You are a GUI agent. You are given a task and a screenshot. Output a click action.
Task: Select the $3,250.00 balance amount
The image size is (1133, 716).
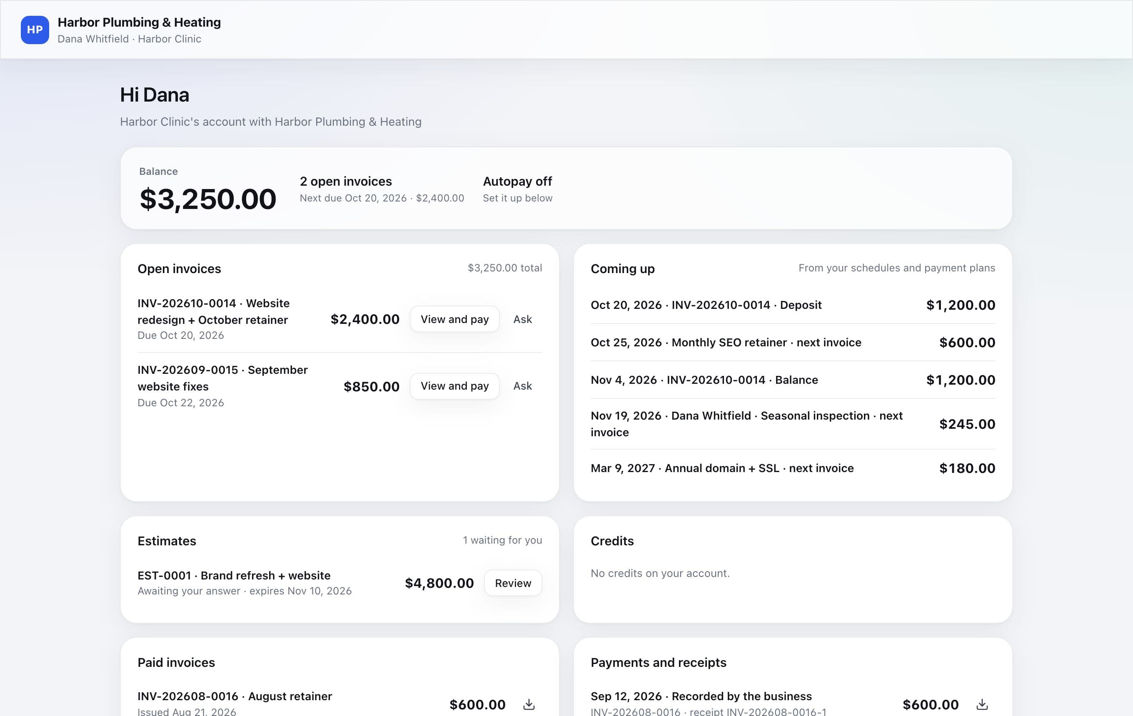coord(208,199)
